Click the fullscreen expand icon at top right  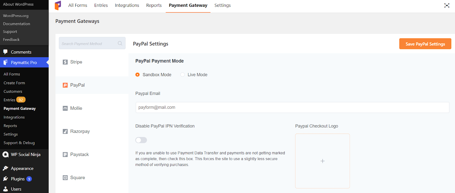447,5
